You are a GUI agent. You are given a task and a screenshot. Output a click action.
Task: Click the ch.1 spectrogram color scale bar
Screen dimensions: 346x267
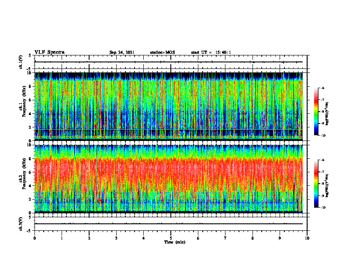tap(316, 112)
